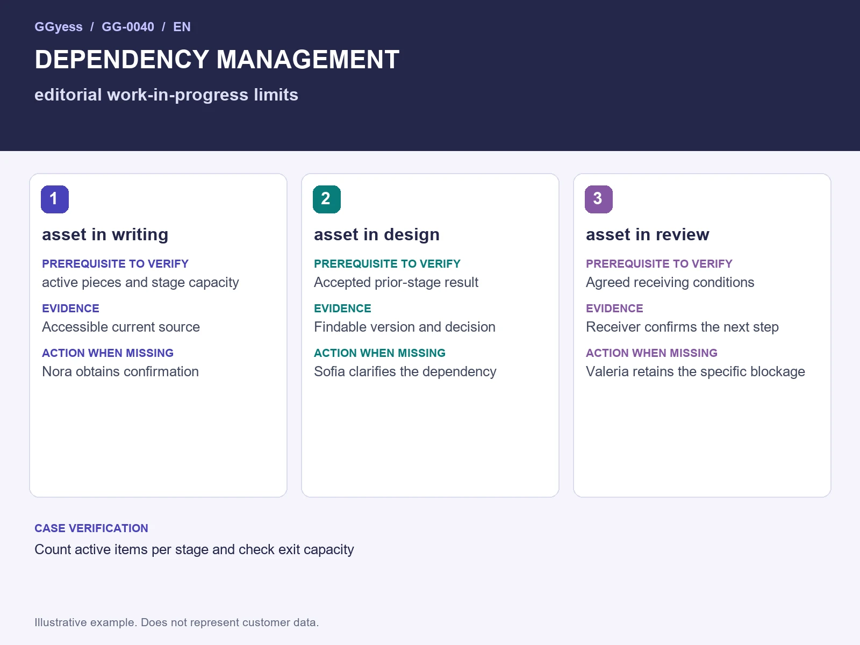This screenshot has height=645, width=860.
Task: Click the subtitle editorial work-in-progress limits
Action: pyautogui.click(x=166, y=95)
